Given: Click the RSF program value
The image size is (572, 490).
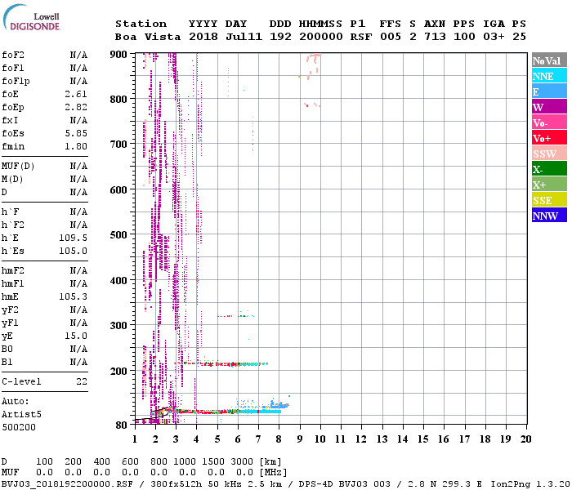Looking at the screenshot, I should coord(361,37).
